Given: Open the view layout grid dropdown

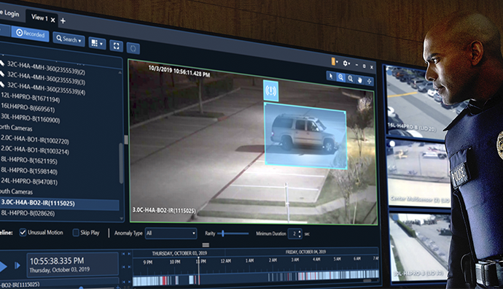Looking at the screenshot, I should 97,43.
